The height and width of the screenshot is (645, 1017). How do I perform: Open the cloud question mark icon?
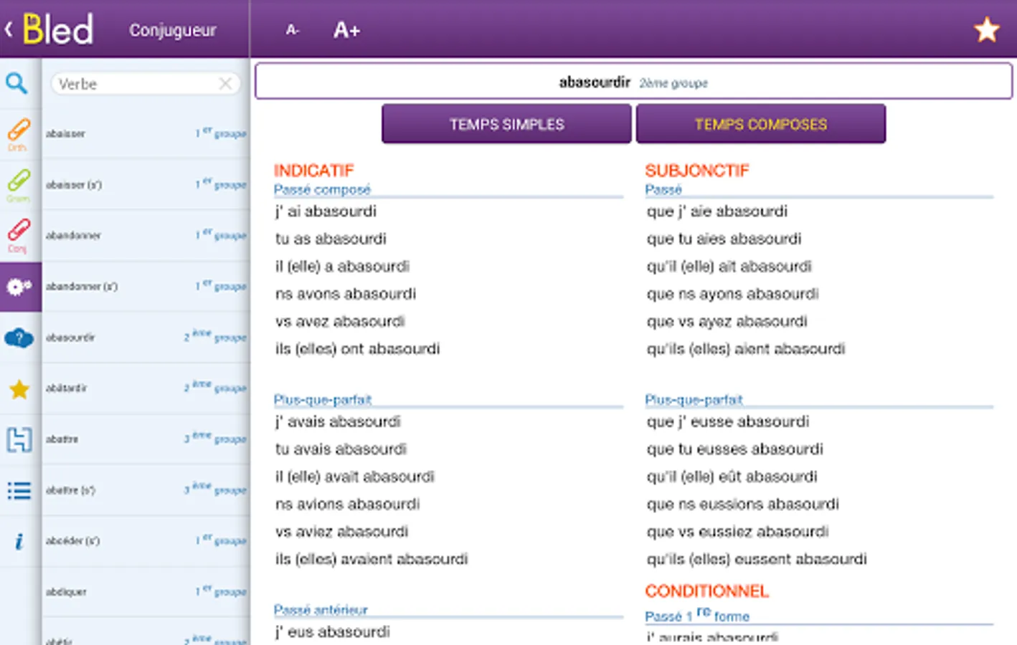[x=19, y=338]
